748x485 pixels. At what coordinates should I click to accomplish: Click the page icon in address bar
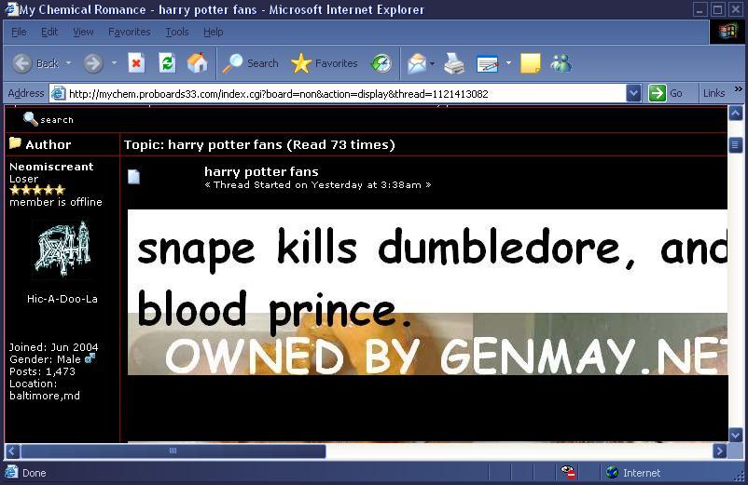point(58,93)
